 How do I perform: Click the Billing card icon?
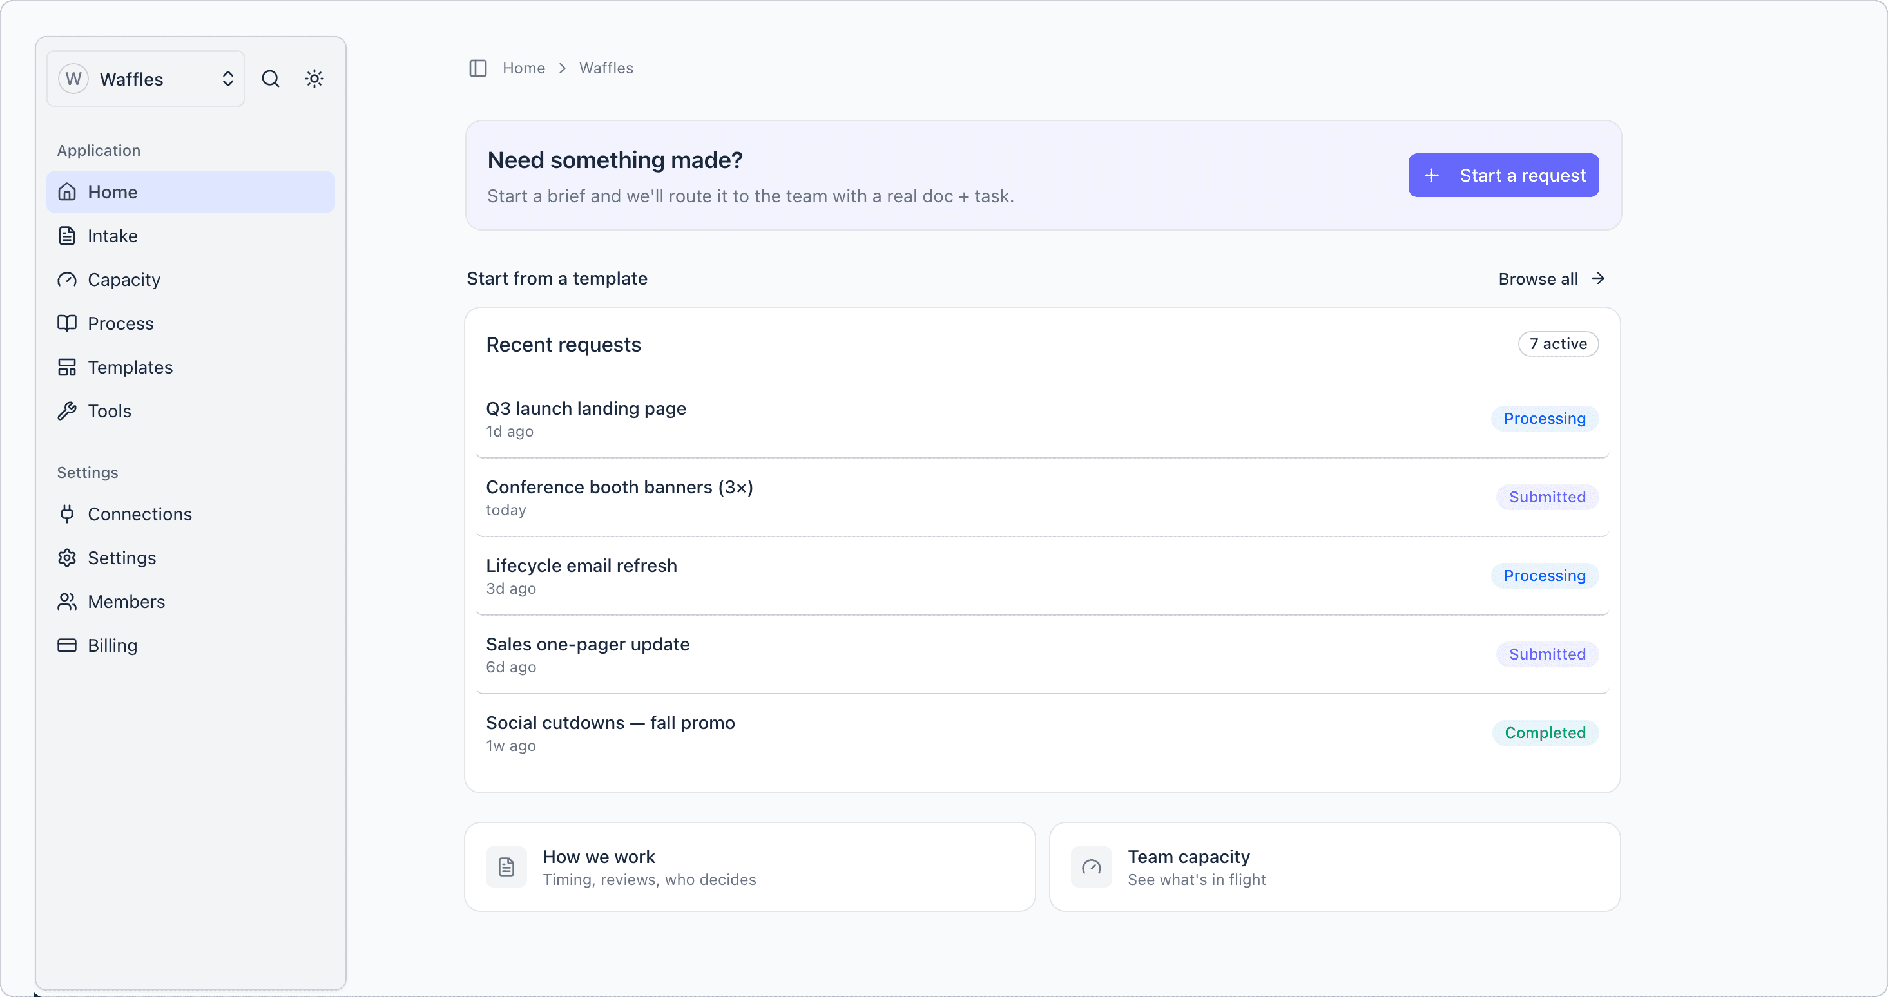68,645
